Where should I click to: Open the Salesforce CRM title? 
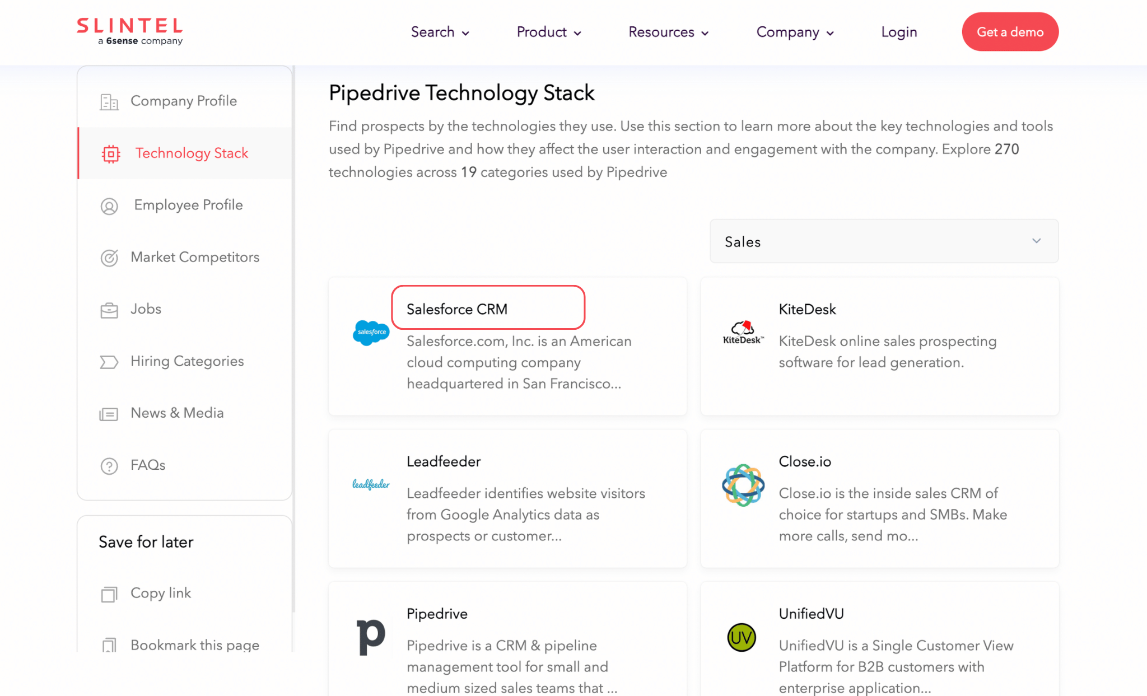point(457,309)
